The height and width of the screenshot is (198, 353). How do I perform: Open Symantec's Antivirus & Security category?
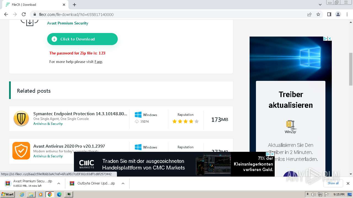[x=48, y=124]
